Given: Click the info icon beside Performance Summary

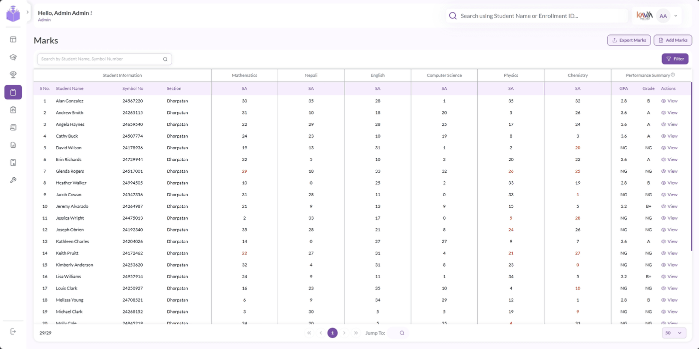Looking at the screenshot, I should coord(673,75).
